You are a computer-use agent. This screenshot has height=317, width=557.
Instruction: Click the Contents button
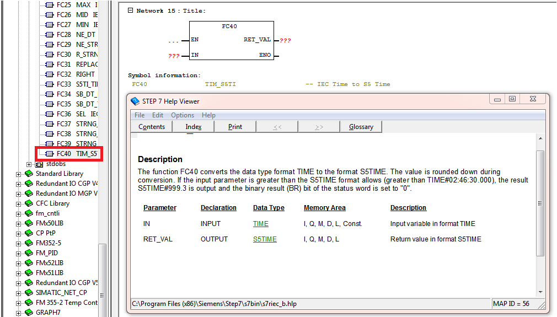point(152,127)
